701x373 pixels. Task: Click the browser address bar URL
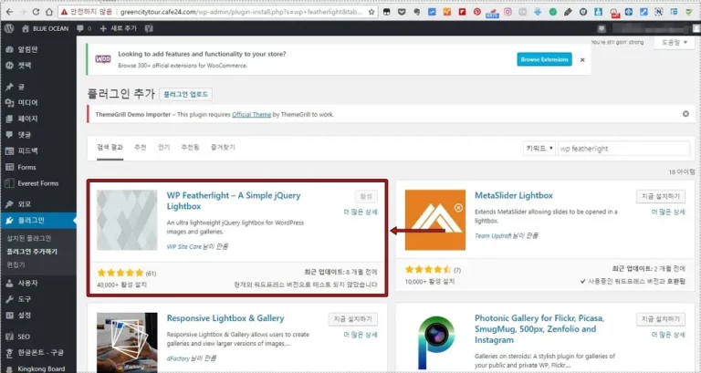241,12
